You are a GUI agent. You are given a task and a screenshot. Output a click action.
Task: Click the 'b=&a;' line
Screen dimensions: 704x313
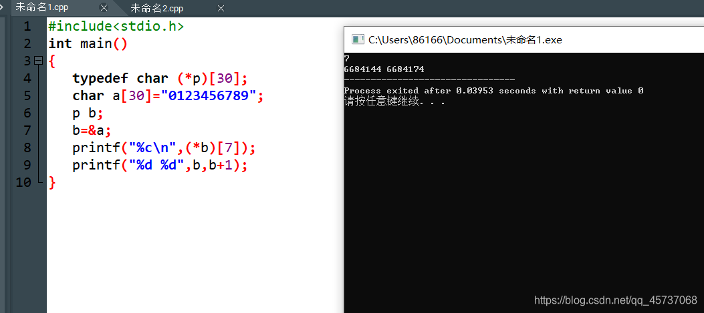coord(92,131)
